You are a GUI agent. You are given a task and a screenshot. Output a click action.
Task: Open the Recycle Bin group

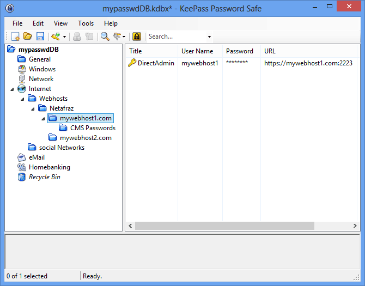(45, 177)
